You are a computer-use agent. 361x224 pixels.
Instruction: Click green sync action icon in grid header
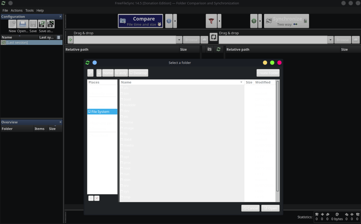tap(218, 49)
